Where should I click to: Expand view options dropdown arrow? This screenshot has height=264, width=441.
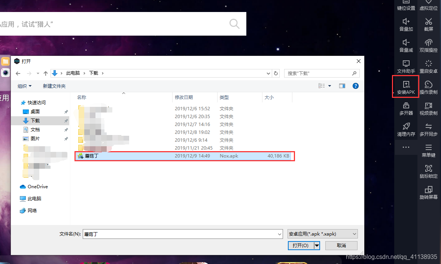pyautogui.click(x=329, y=86)
